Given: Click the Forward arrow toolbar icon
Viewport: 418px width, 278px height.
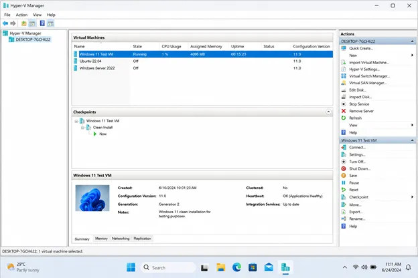Looking at the screenshot, I should click(x=13, y=23).
